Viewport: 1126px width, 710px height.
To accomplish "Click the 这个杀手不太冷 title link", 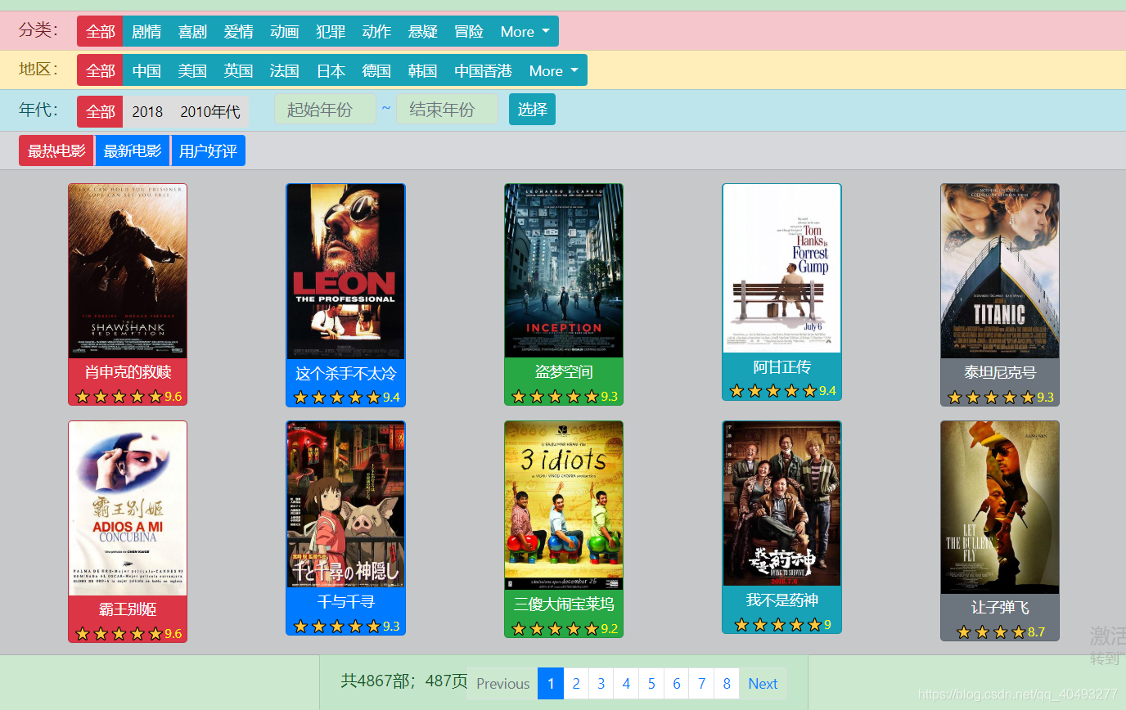I will pyautogui.click(x=345, y=374).
